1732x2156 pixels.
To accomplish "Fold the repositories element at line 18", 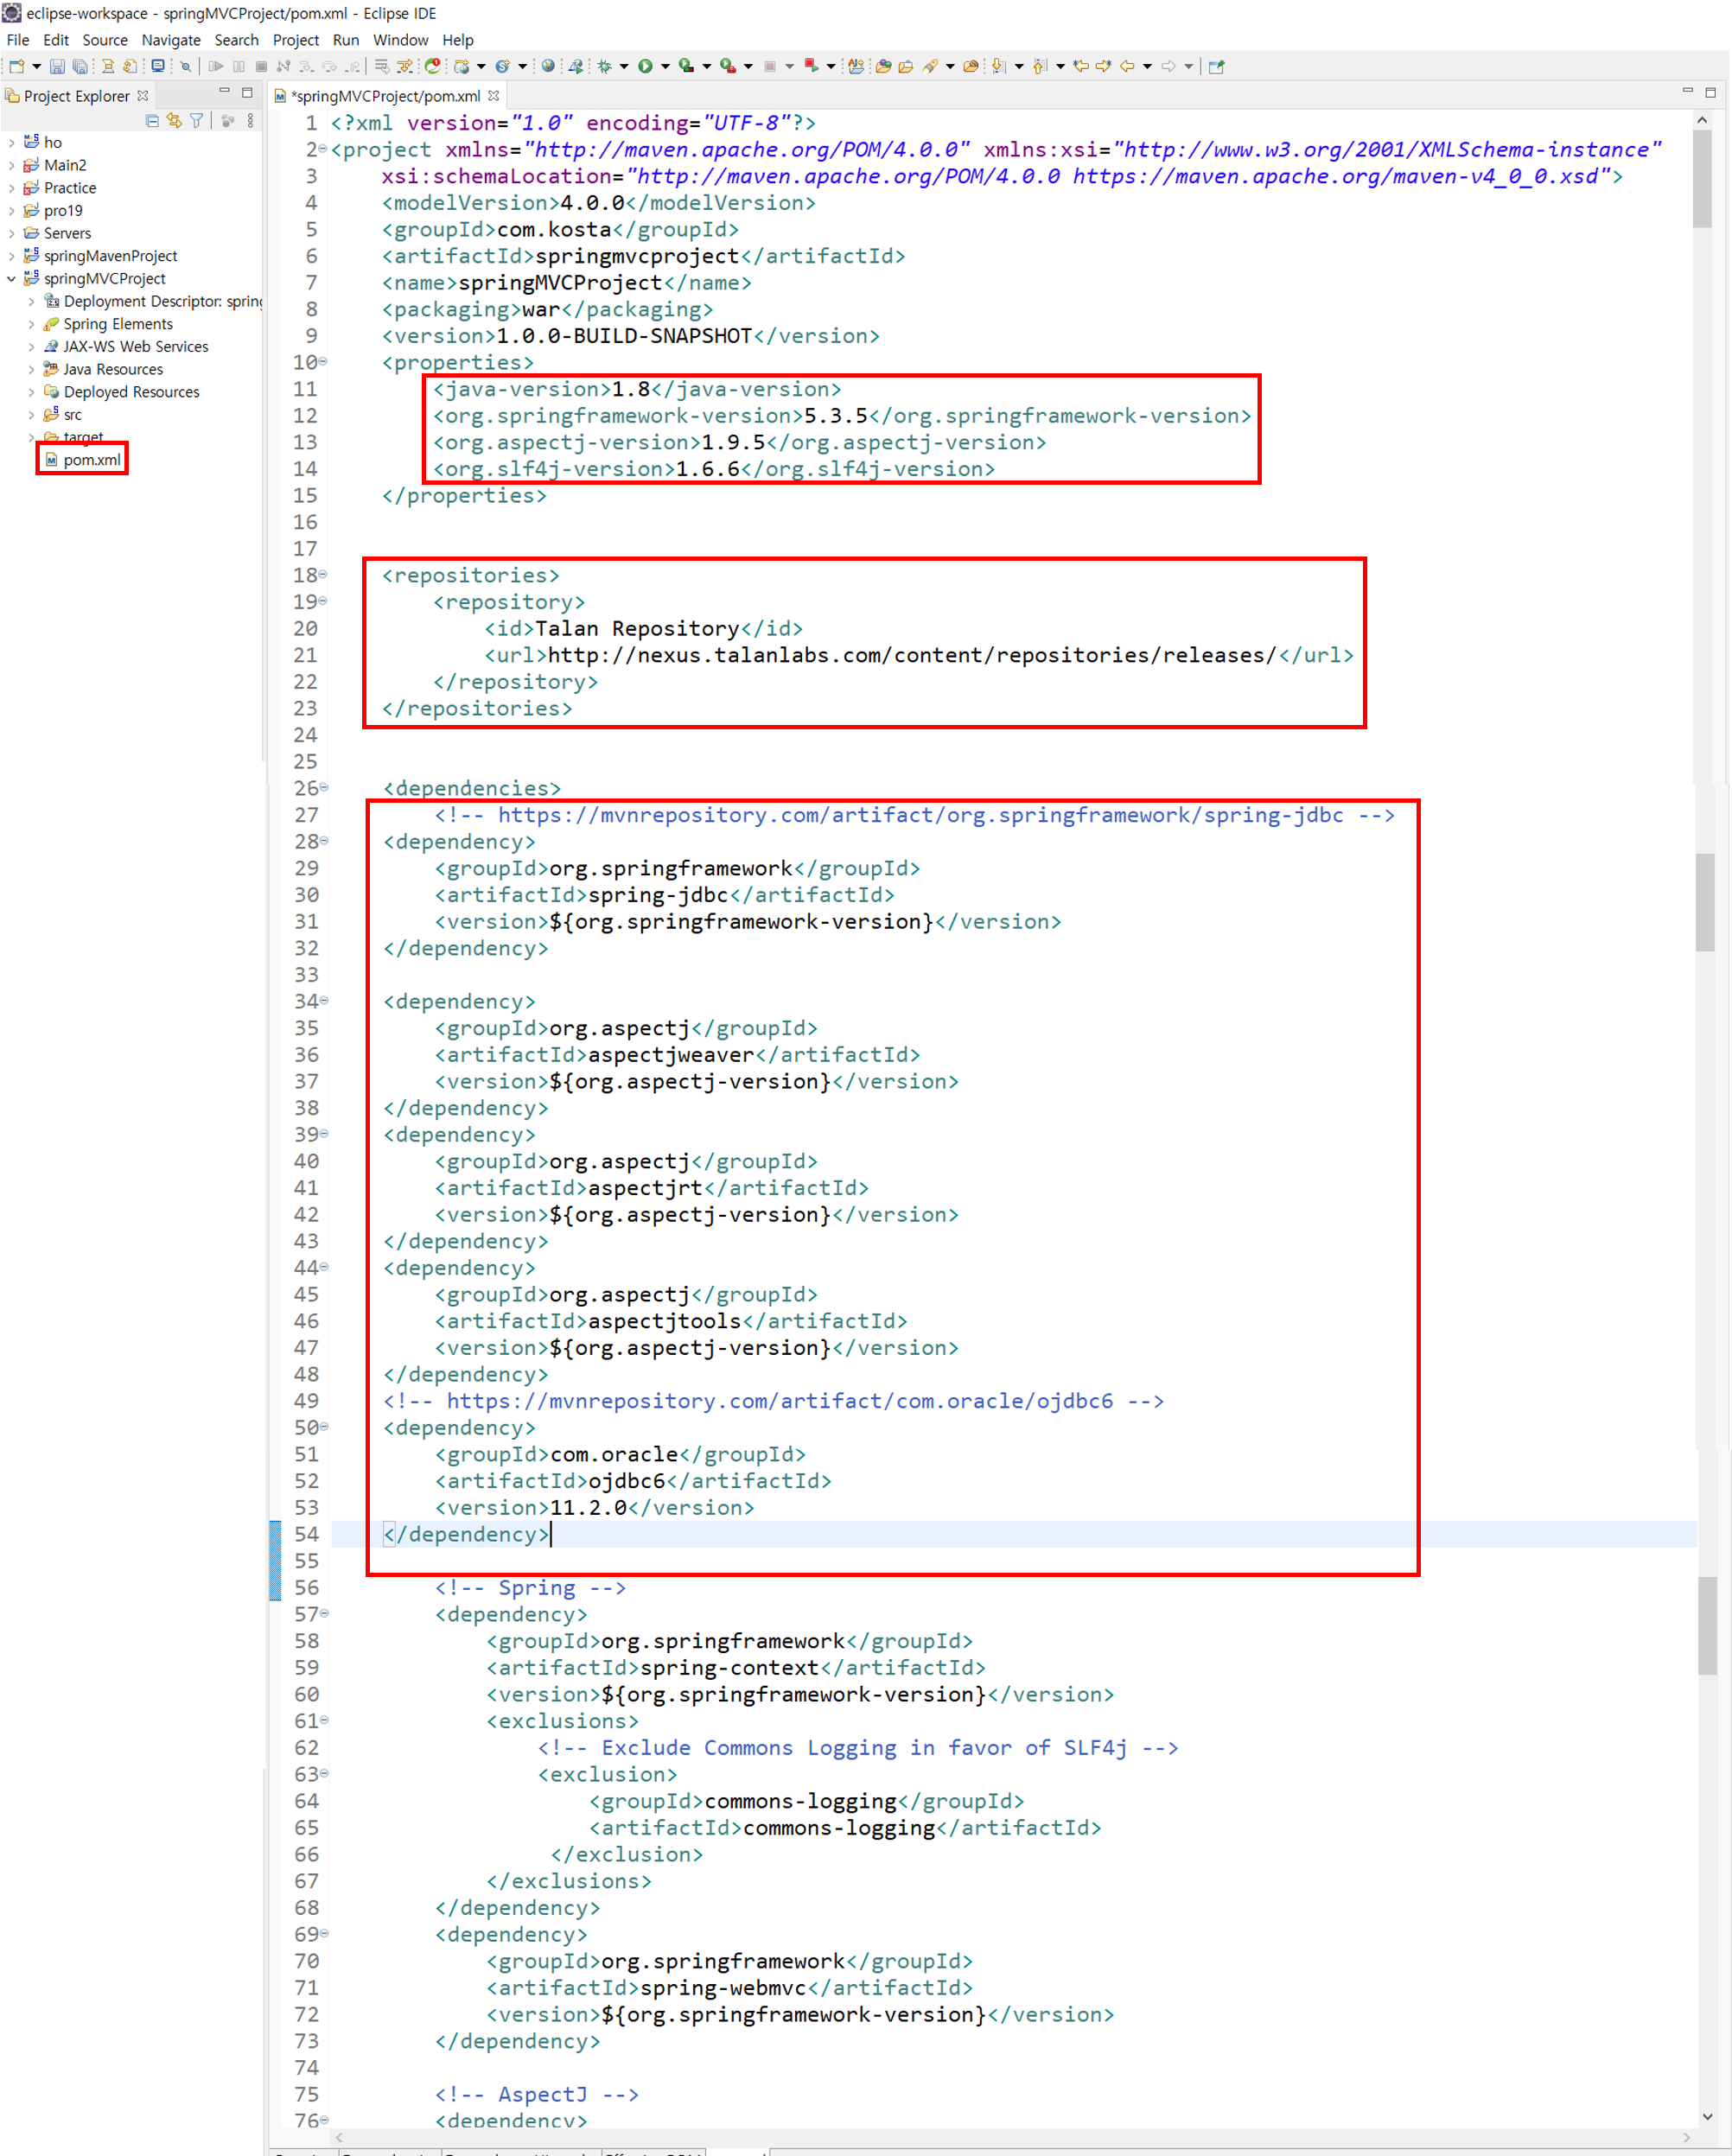I will [x=323, y=574].
